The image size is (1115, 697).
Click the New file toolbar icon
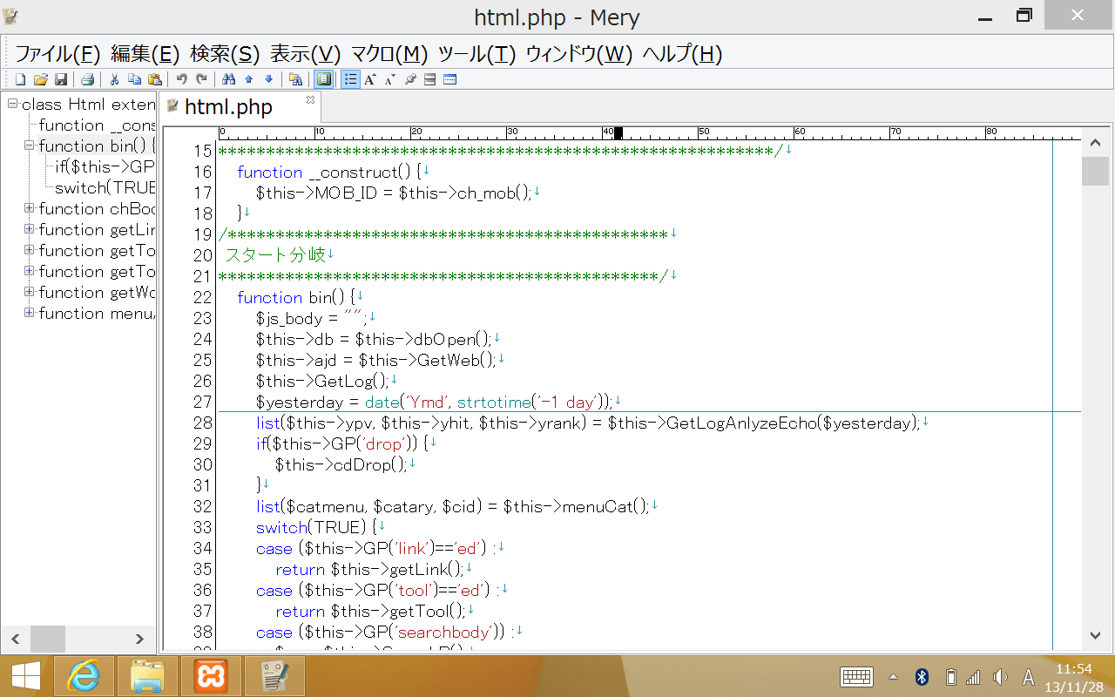tap(21, 79)
